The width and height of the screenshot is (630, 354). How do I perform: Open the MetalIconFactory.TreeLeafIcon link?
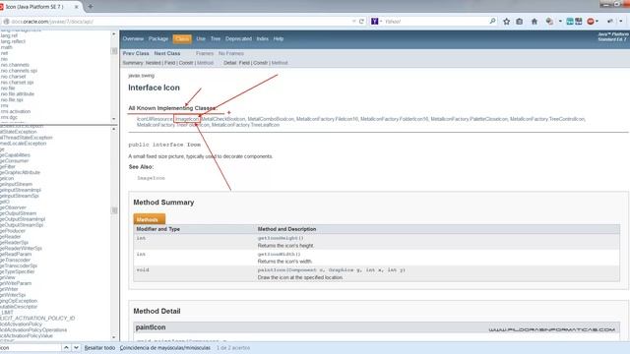[245, 125]
